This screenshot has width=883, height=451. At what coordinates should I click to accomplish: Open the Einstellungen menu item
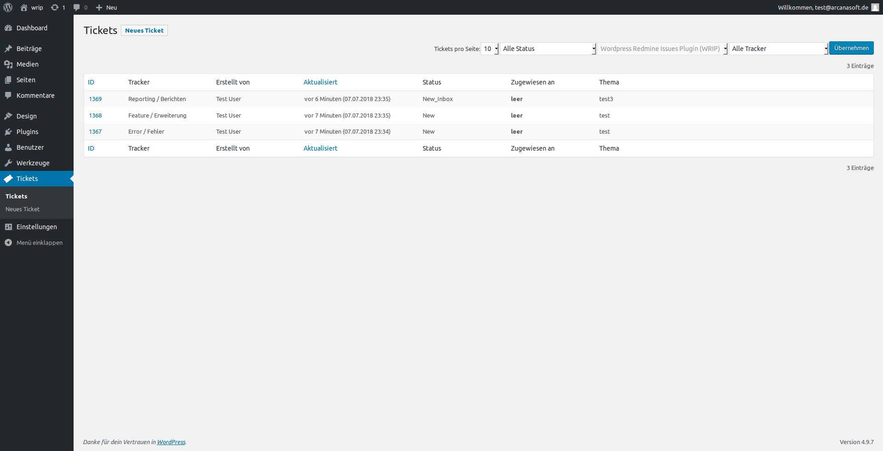[x=37, y=227]
